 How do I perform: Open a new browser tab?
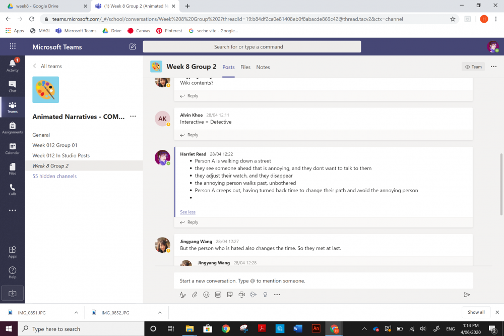pyautogui.click(x=187, y=6)
